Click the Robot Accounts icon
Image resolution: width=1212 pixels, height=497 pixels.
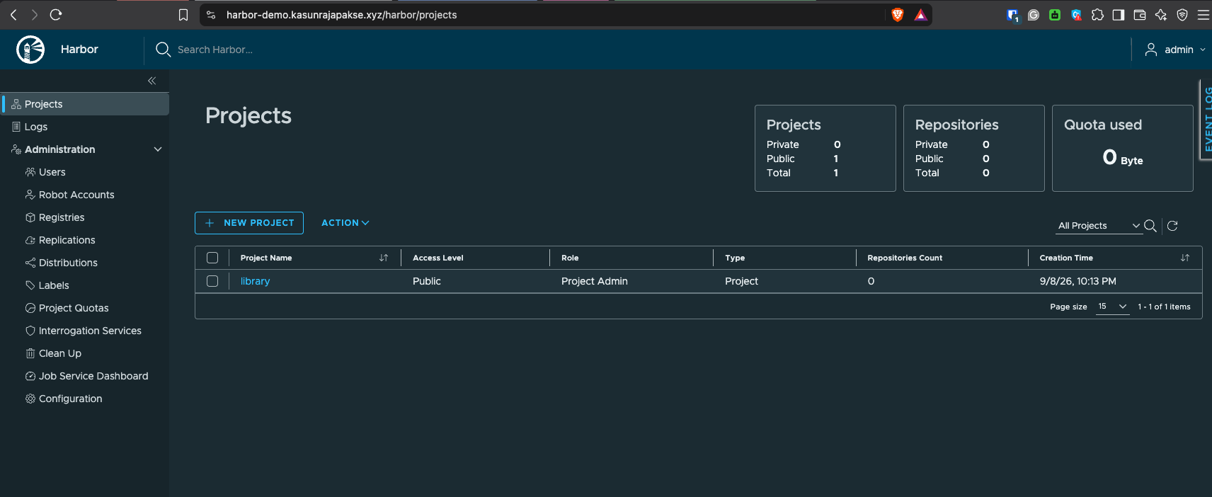tap(30, 195)
